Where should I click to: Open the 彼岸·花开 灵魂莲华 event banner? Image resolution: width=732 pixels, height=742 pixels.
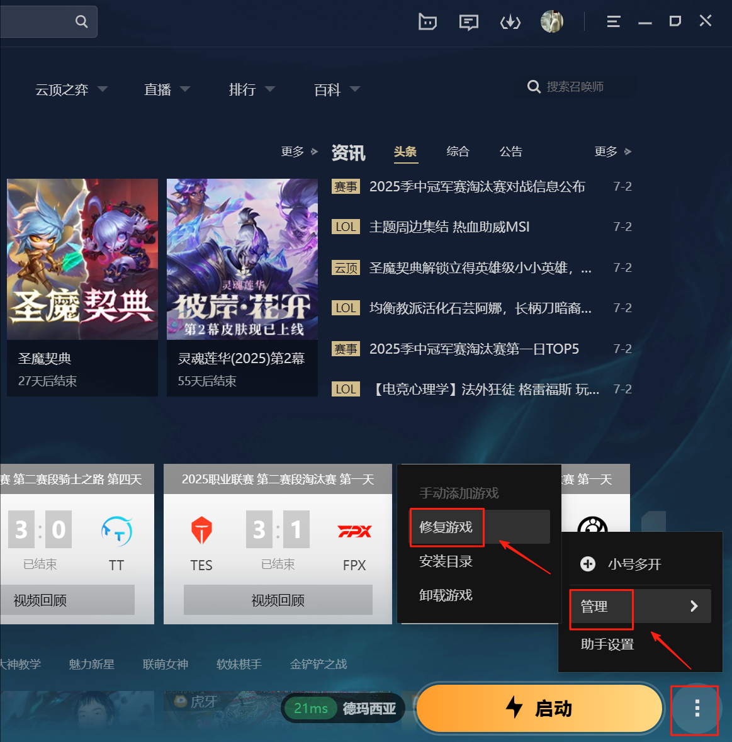[x=242, y=259]
